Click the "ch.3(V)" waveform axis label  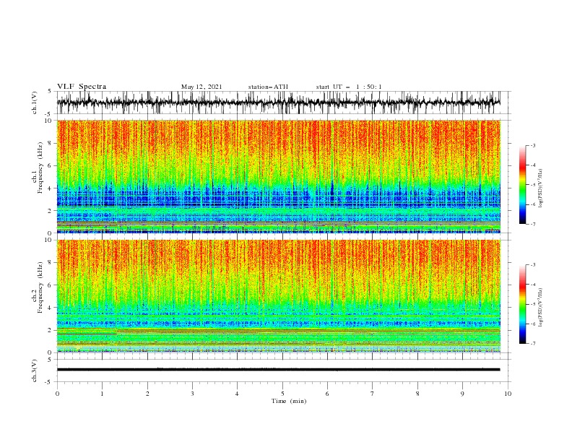pyautogui.click(x=35, y=370)
